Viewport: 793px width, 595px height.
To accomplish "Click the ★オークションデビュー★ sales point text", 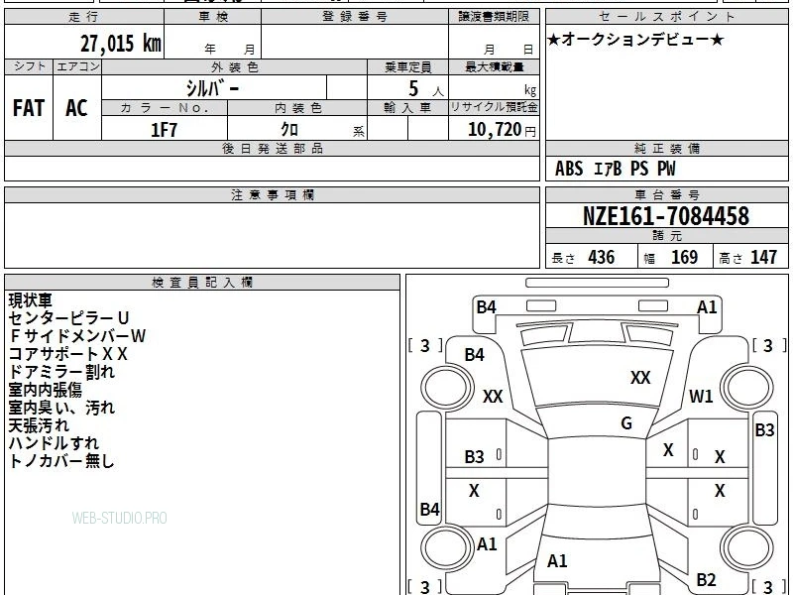I will click(635, 40).
